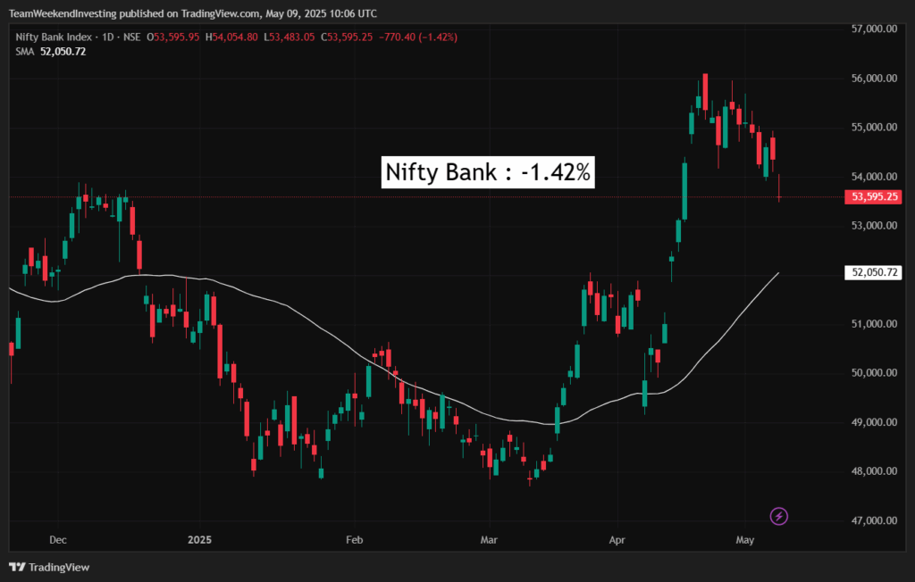The width and height of the screenshot is (915, 582).
Task: Click the 47,000.00 price axis label
Action: tap(874, 520)
